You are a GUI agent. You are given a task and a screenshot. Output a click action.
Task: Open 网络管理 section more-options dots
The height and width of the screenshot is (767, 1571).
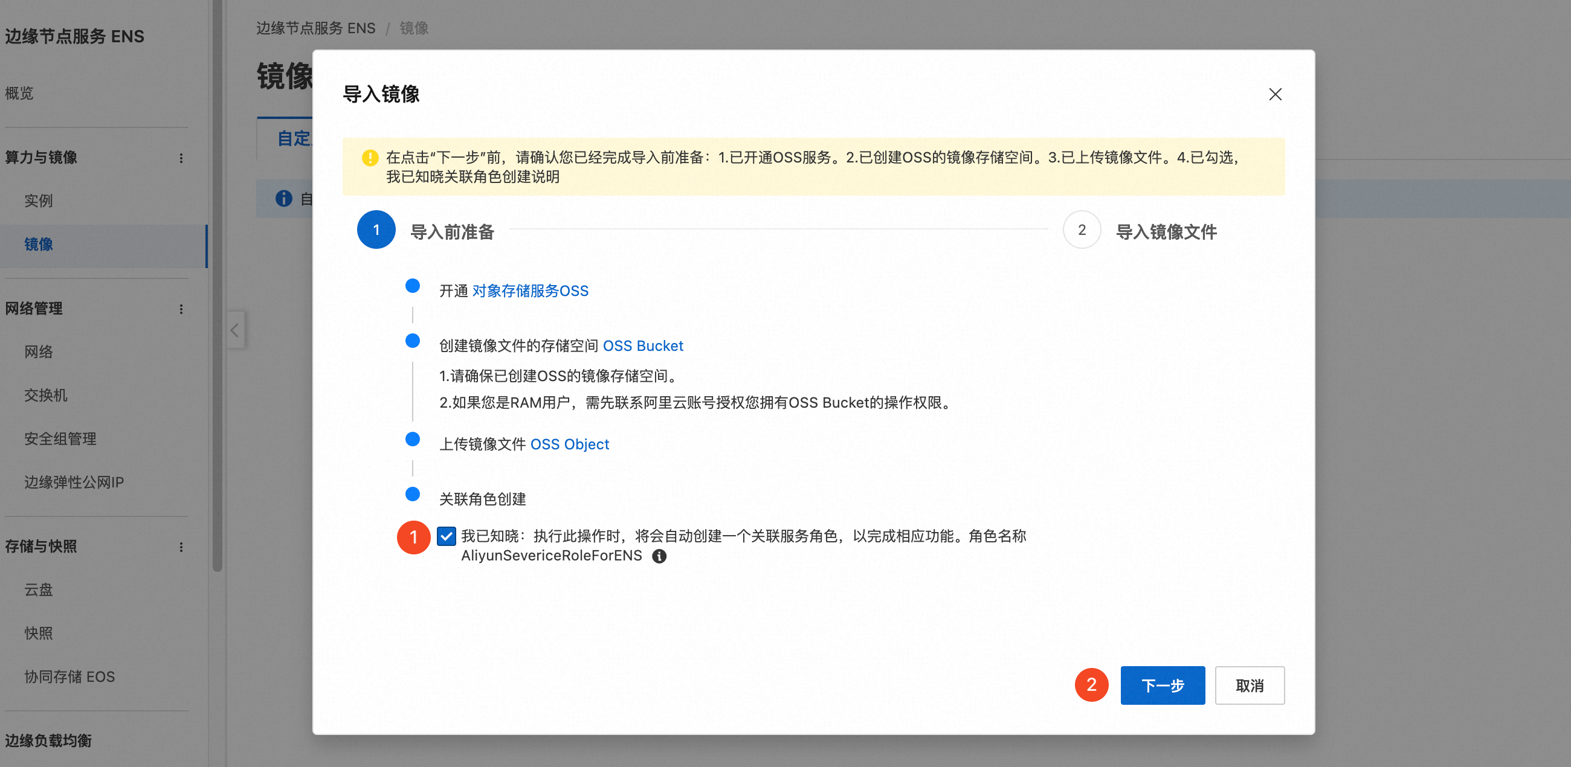[181, 309]
